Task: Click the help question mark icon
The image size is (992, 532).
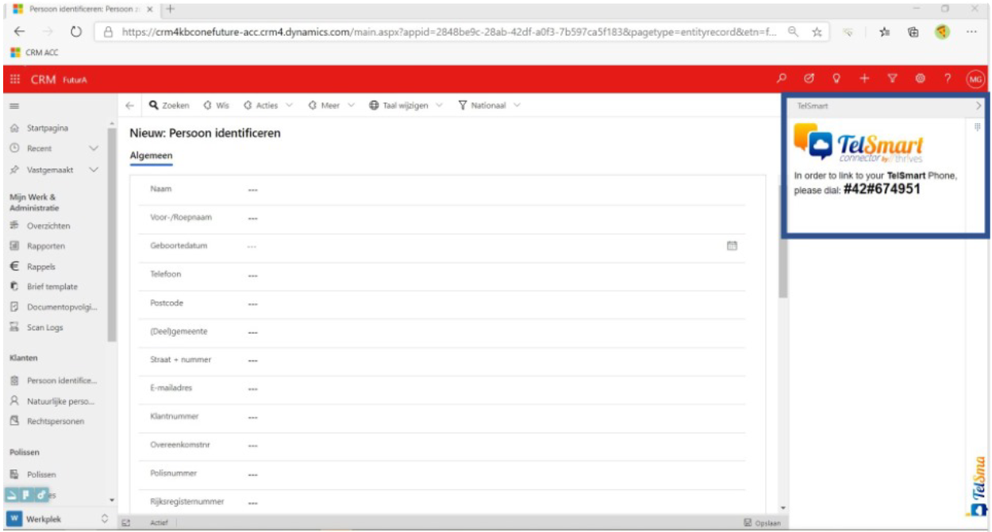Action: tap(948, 79)
